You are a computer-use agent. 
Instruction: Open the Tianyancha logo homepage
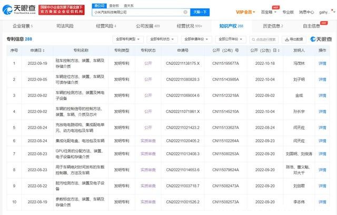(19, 9)
